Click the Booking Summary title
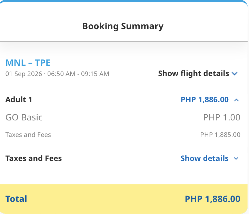 click(x=123, y=26)
